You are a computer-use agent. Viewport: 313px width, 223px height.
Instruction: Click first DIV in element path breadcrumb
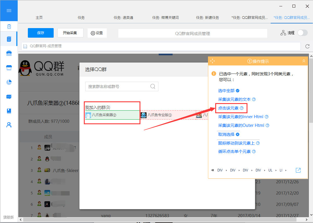(x=220, y=170)
